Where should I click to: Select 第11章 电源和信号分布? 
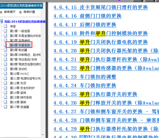coord(25,78)
